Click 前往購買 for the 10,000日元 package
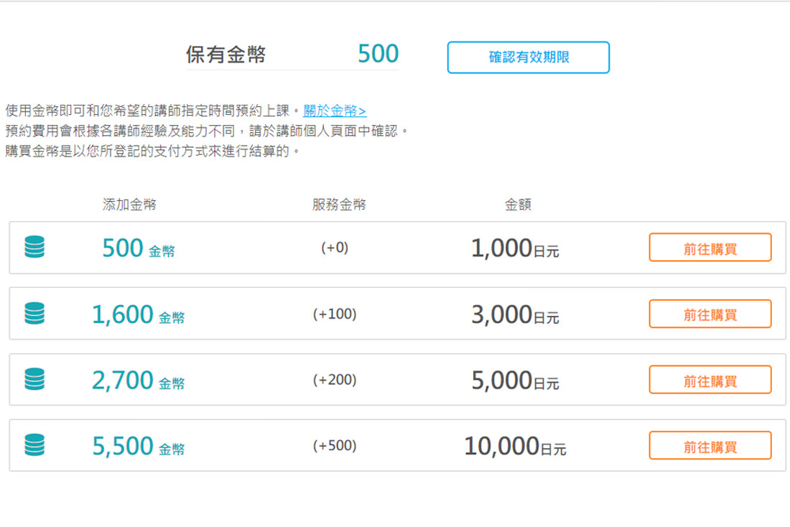790x527 pixels. pyautogui.click(x=710, y=445)
